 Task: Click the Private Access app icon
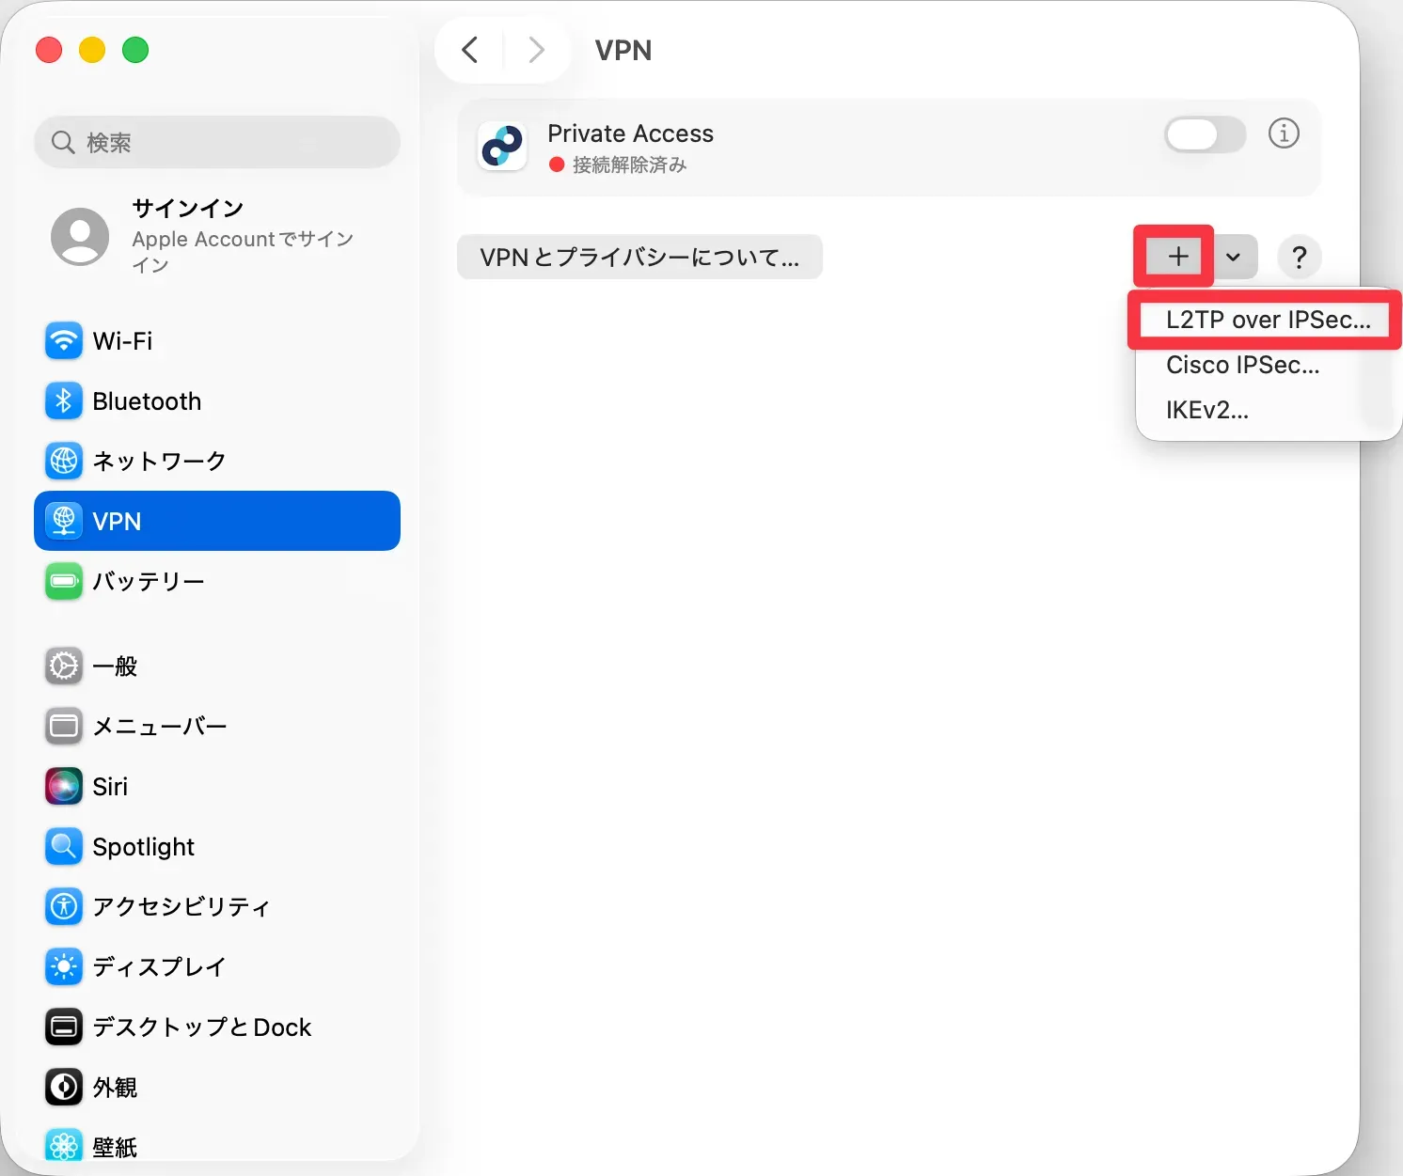pos(502,147)
